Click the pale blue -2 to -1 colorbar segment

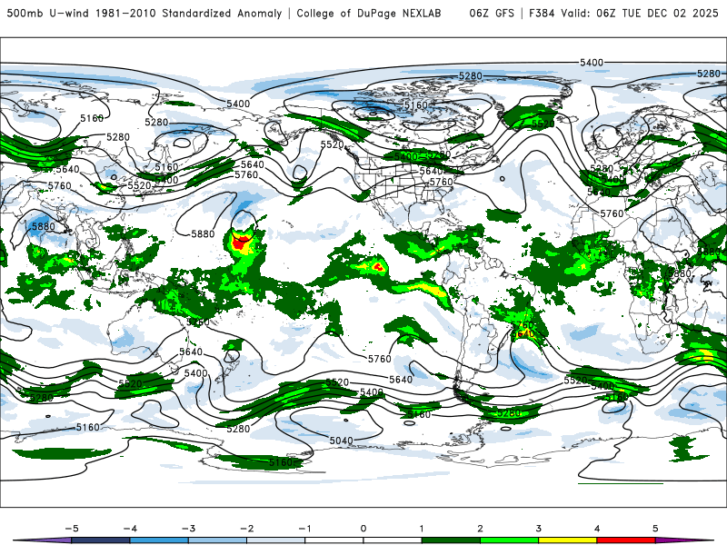pos(276,540)
